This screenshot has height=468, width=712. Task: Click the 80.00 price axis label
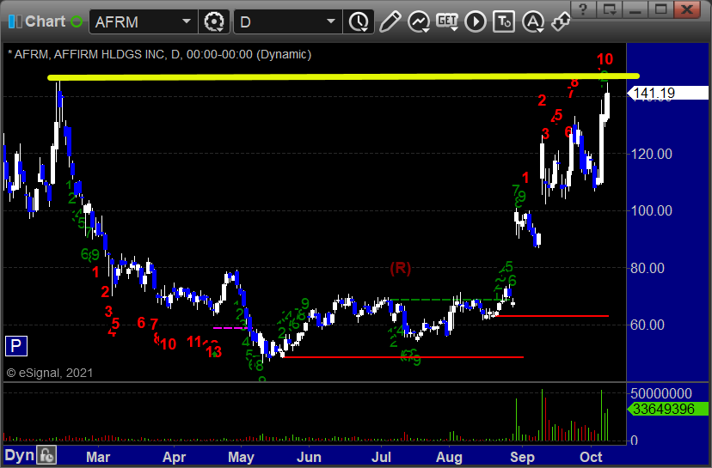[647, 268]
